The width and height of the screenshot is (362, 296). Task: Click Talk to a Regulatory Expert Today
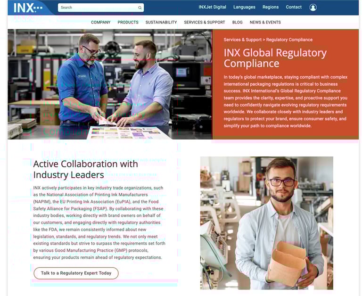76,273
